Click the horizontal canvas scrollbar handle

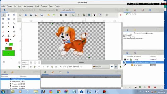[81, 62]
